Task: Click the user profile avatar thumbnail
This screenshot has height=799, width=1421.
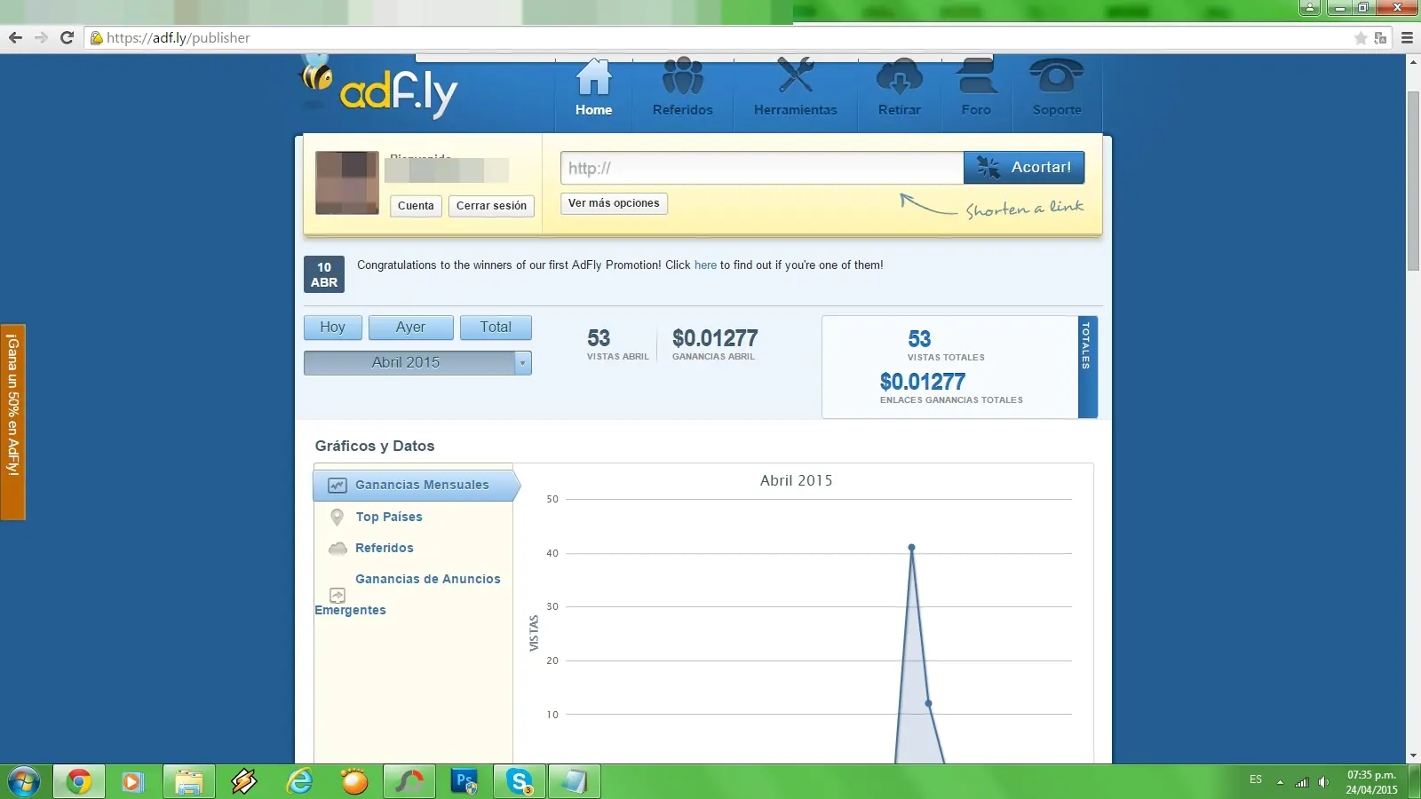Action: pos(347,183)
